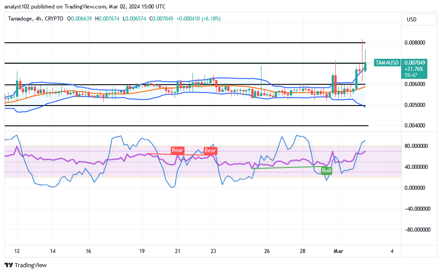442x273 pixels.
Task: Click the +31.76% value in price tag
Action: click(x=414, y=69)
